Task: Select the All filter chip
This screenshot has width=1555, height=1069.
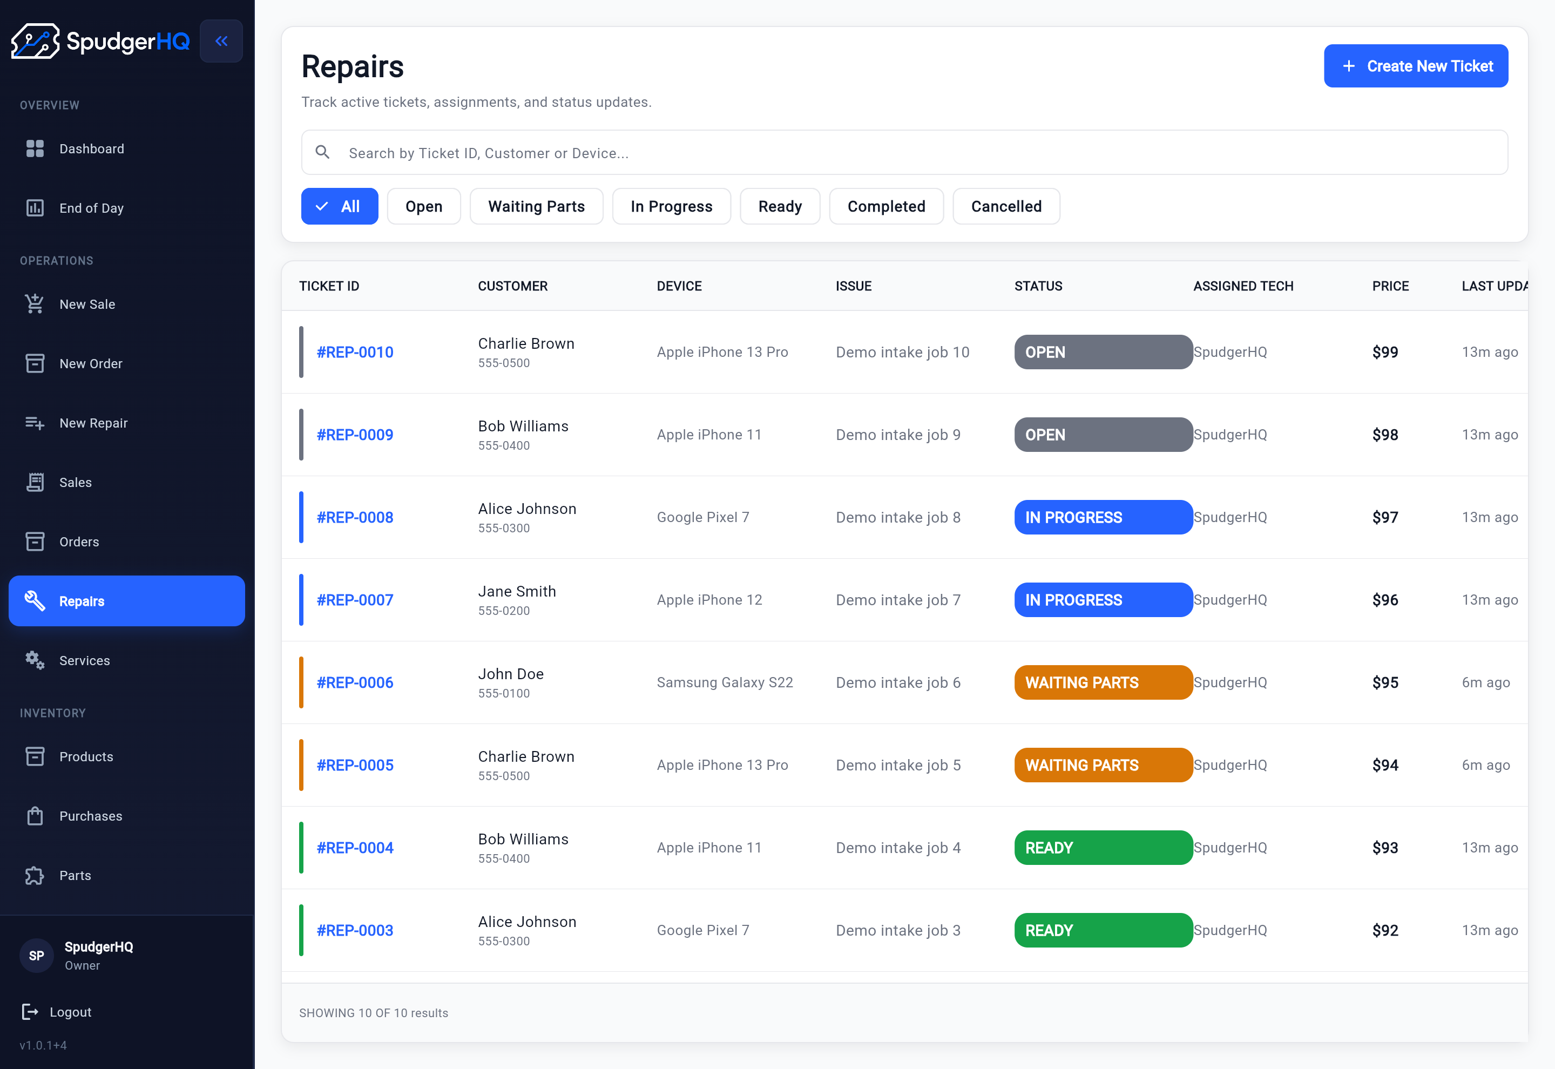Action: (340, 206)
